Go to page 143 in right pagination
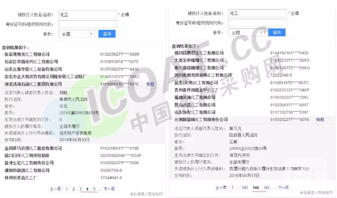337x198 pixels. pos(245,188)
